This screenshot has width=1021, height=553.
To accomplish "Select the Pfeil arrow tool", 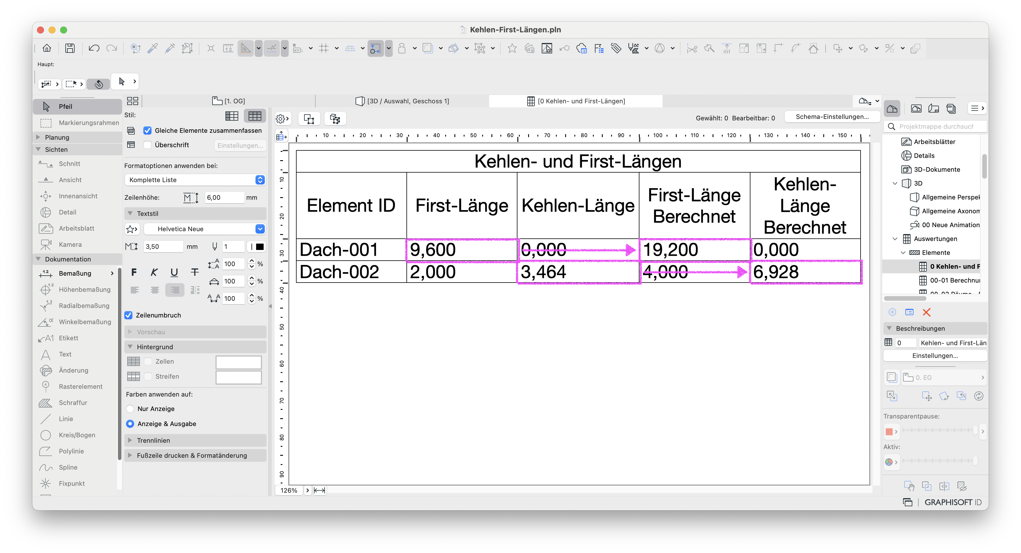I will tap(77, 107).
